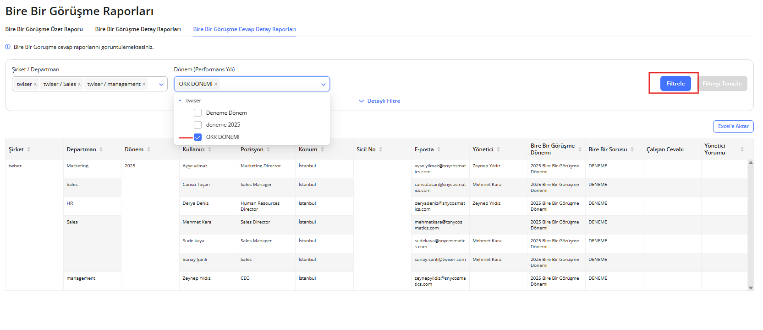
Task: Remove OKR DÖNEMİ tag from period field
Action: [216, 84]
